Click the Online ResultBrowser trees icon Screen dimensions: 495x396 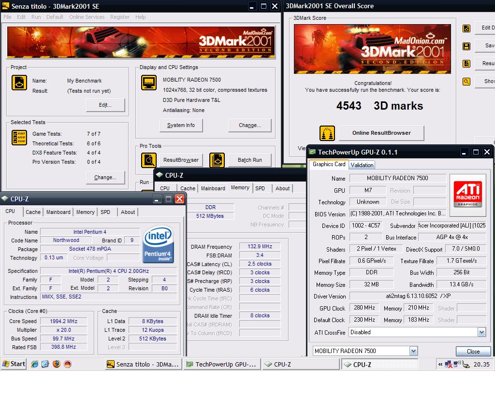[x=327, y=133]
